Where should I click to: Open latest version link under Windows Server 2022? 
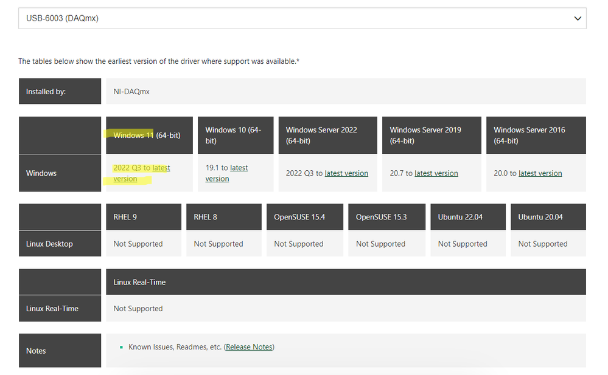click(x=346, y=173)
